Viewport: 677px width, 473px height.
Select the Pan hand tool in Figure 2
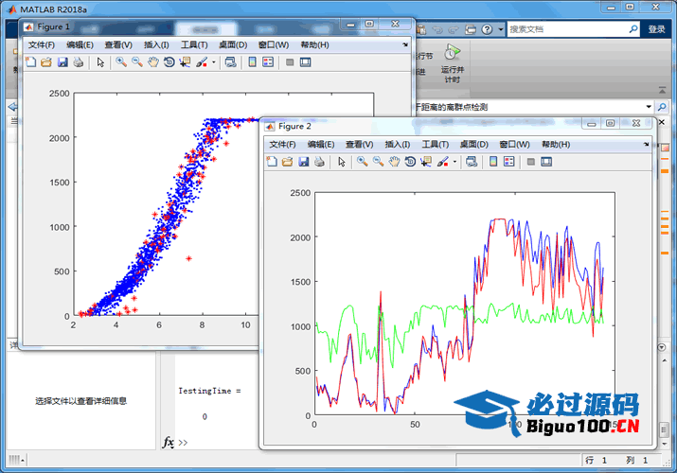[x=394, y=162]
